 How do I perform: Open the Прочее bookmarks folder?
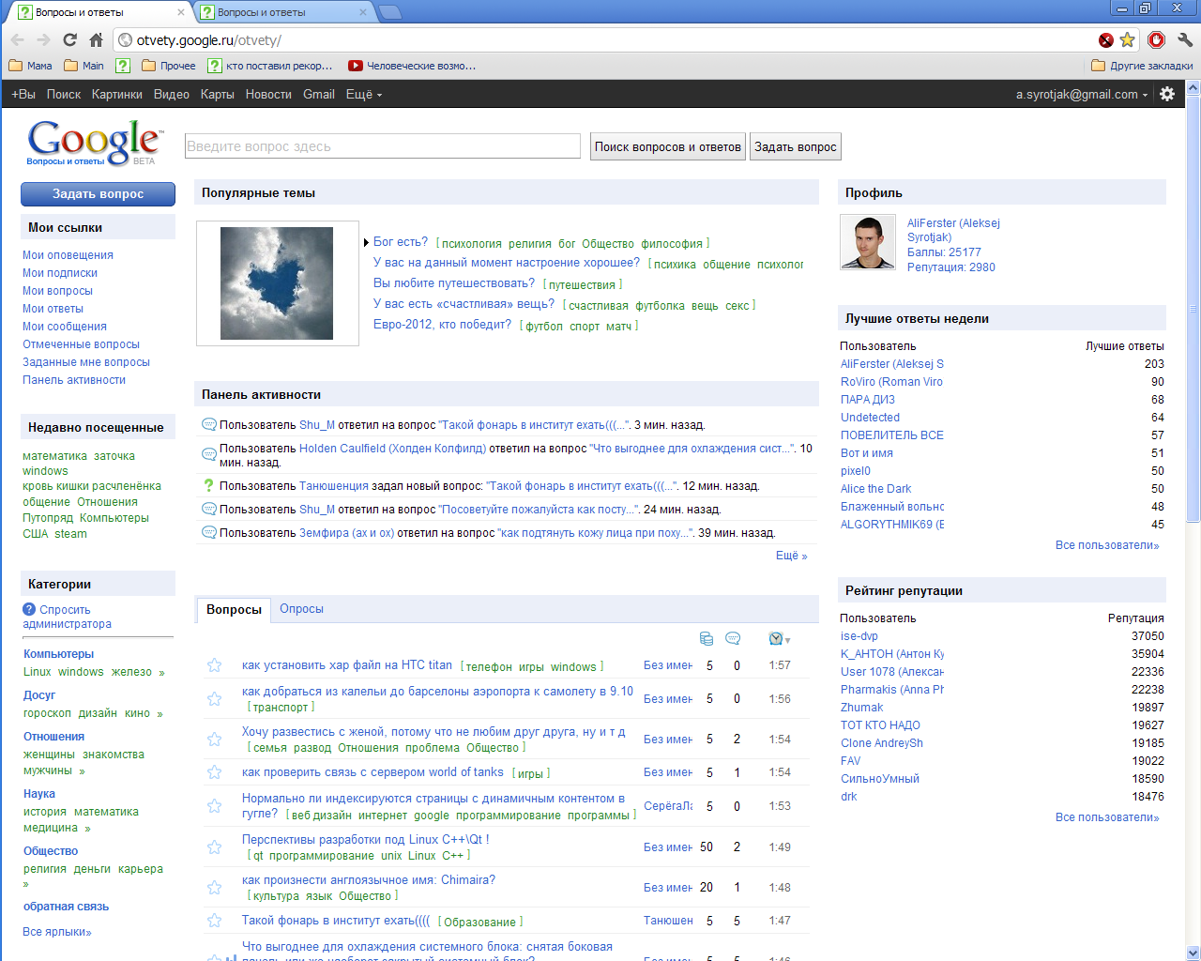pos(169,66)
